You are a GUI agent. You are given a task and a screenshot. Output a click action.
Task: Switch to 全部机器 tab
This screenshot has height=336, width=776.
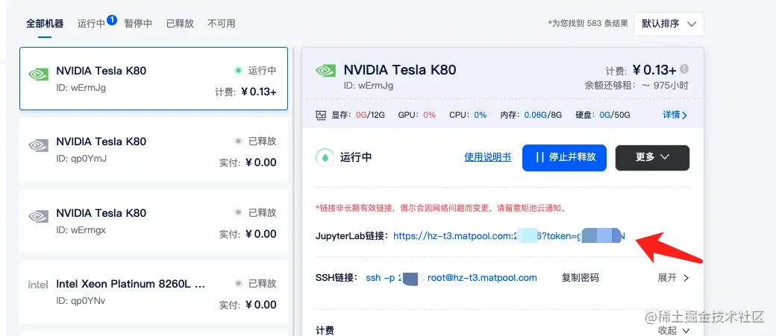coord(45,23)
